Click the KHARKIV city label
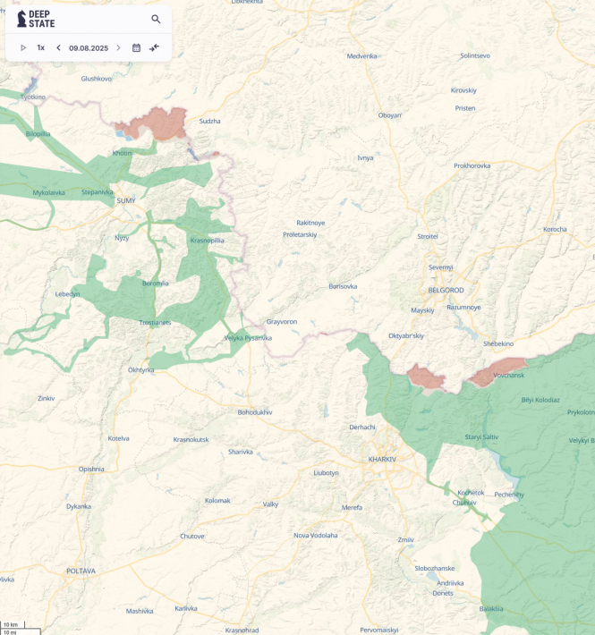 [382, 459]
